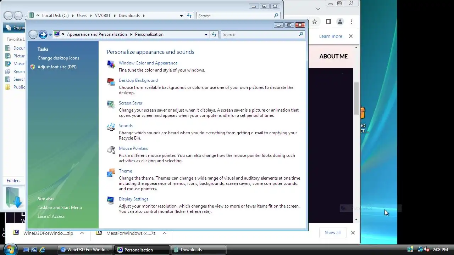Screen dimensions: 454x255
Task: Switch to WineD3D For Windows taskbar button
Action: (x=85, y=250)
